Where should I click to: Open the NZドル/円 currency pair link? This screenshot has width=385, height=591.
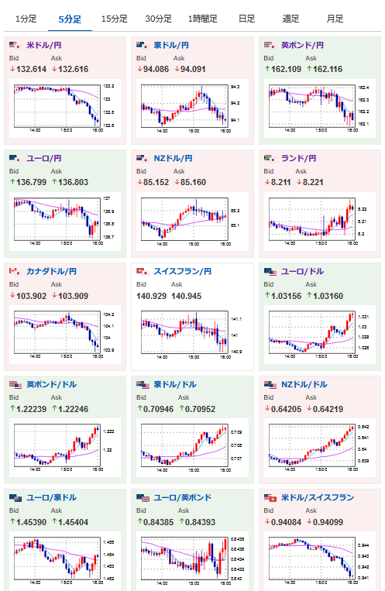[173, 158]
